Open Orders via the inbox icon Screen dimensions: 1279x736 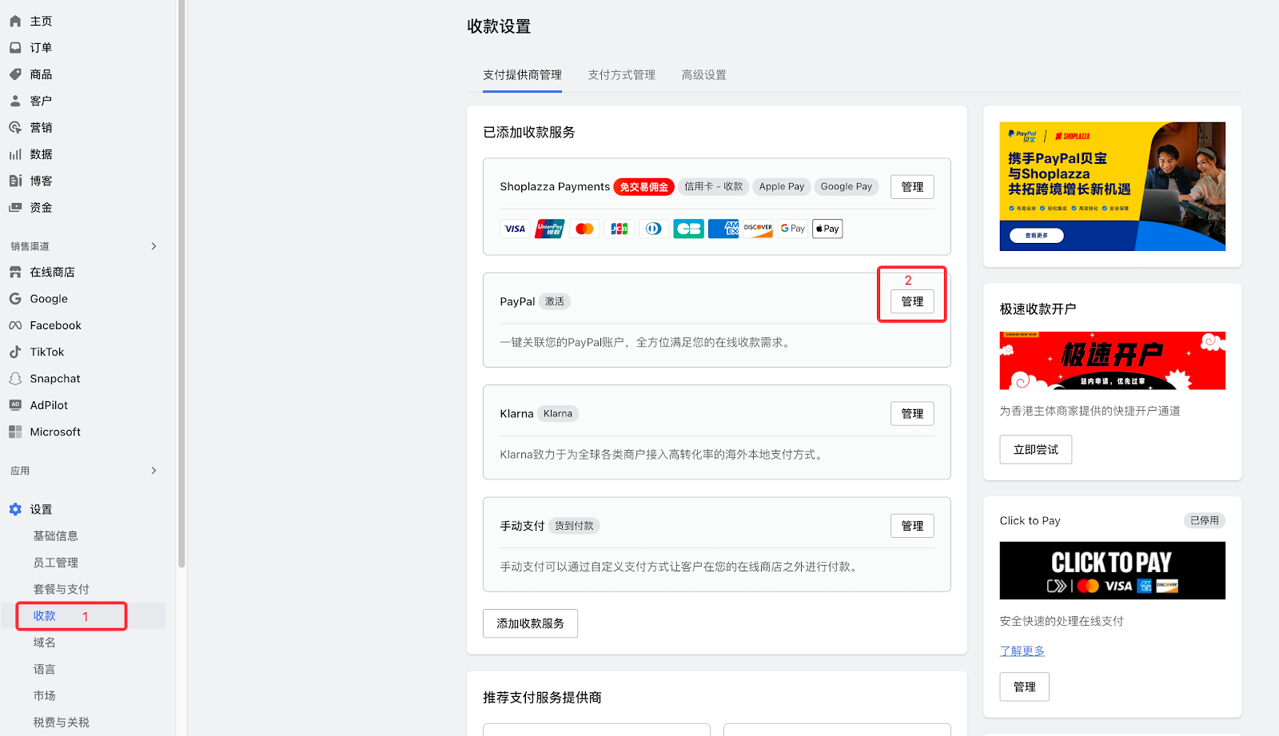15,48
